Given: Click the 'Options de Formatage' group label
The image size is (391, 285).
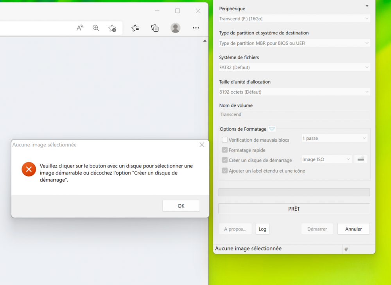Looking at the screenshot, I should [x=243, y=129].
